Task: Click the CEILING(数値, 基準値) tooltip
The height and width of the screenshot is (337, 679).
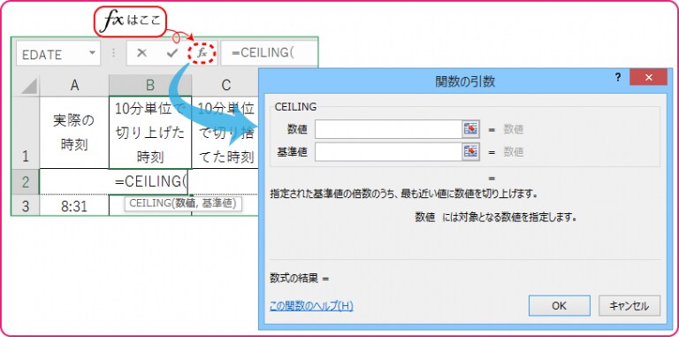Action: pyautogui.click(x=183, y=203)
